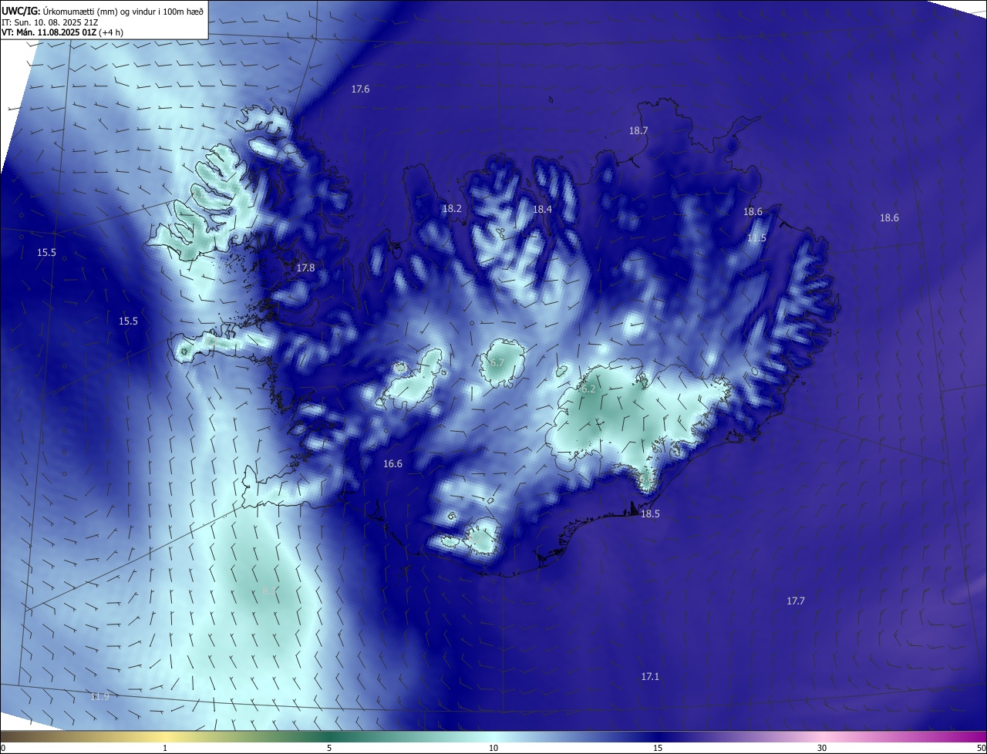Screen dimensions: 987x754
Task: Click the 18.7 value on the map
Action: coord(638,131)
